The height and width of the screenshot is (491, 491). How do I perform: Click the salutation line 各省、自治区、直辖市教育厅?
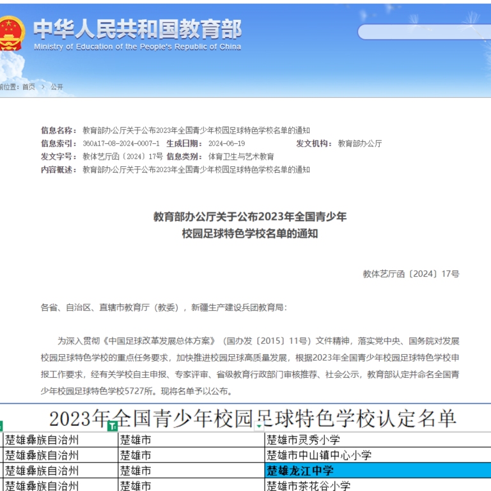point(164,308)
